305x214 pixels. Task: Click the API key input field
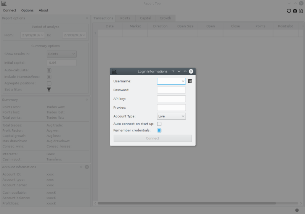[171, 99]
